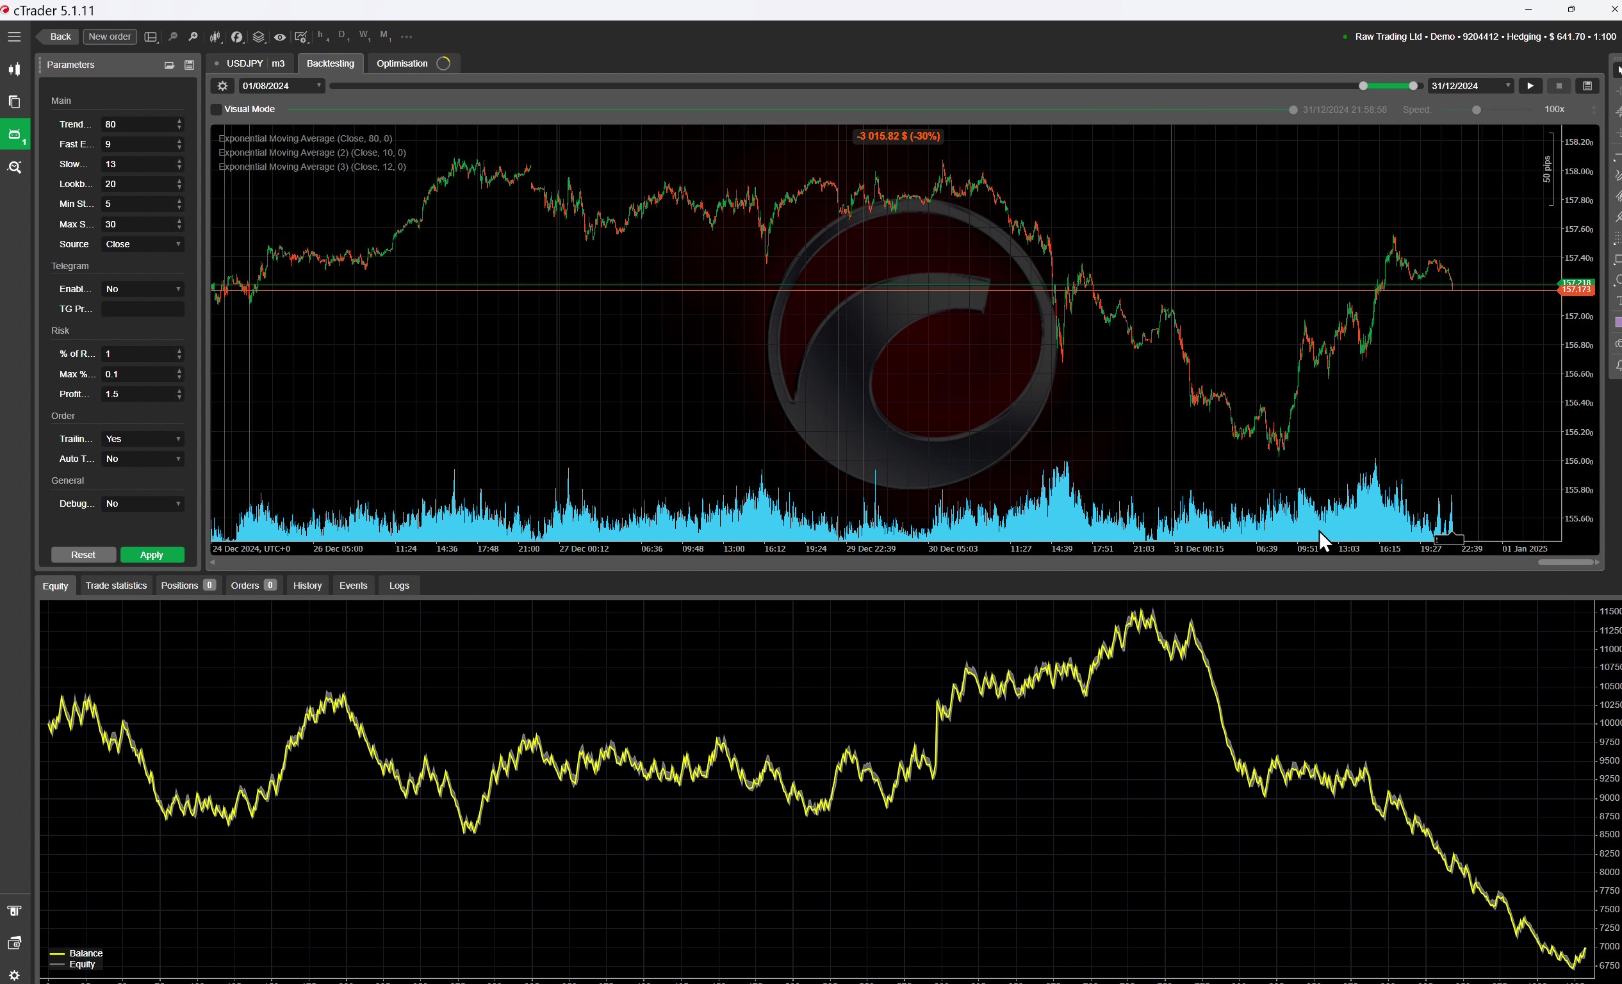
Task: Zoom out the chart
Action: pyautogui.click(x=172, y=37)
